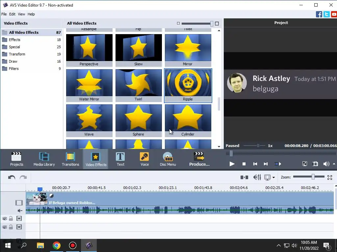Open Chrome from the taskbar

57,245
